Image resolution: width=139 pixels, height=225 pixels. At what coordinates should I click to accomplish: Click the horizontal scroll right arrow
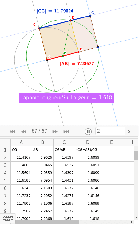coord(131,222)
